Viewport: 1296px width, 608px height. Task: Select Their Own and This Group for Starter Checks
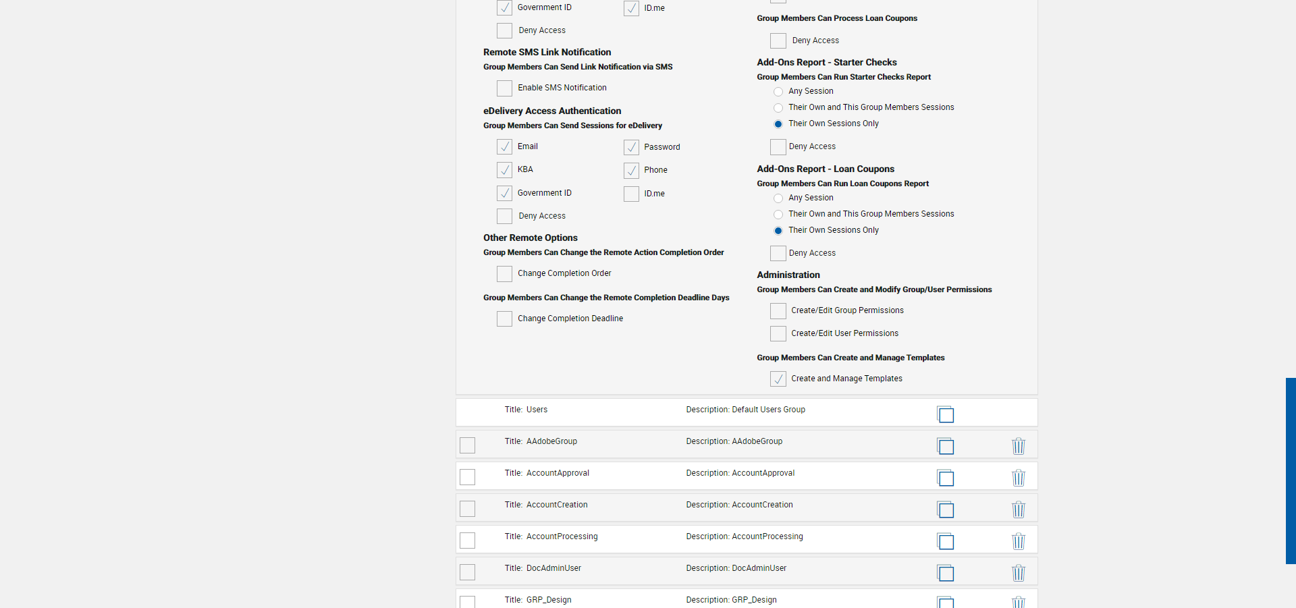click(778, 108)
